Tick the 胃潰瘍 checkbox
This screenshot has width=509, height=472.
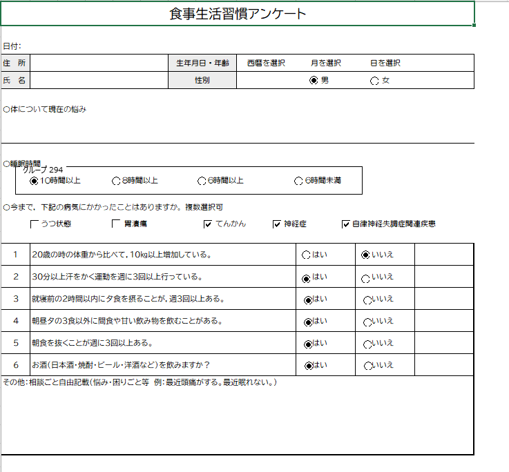[x=117, y=224]
